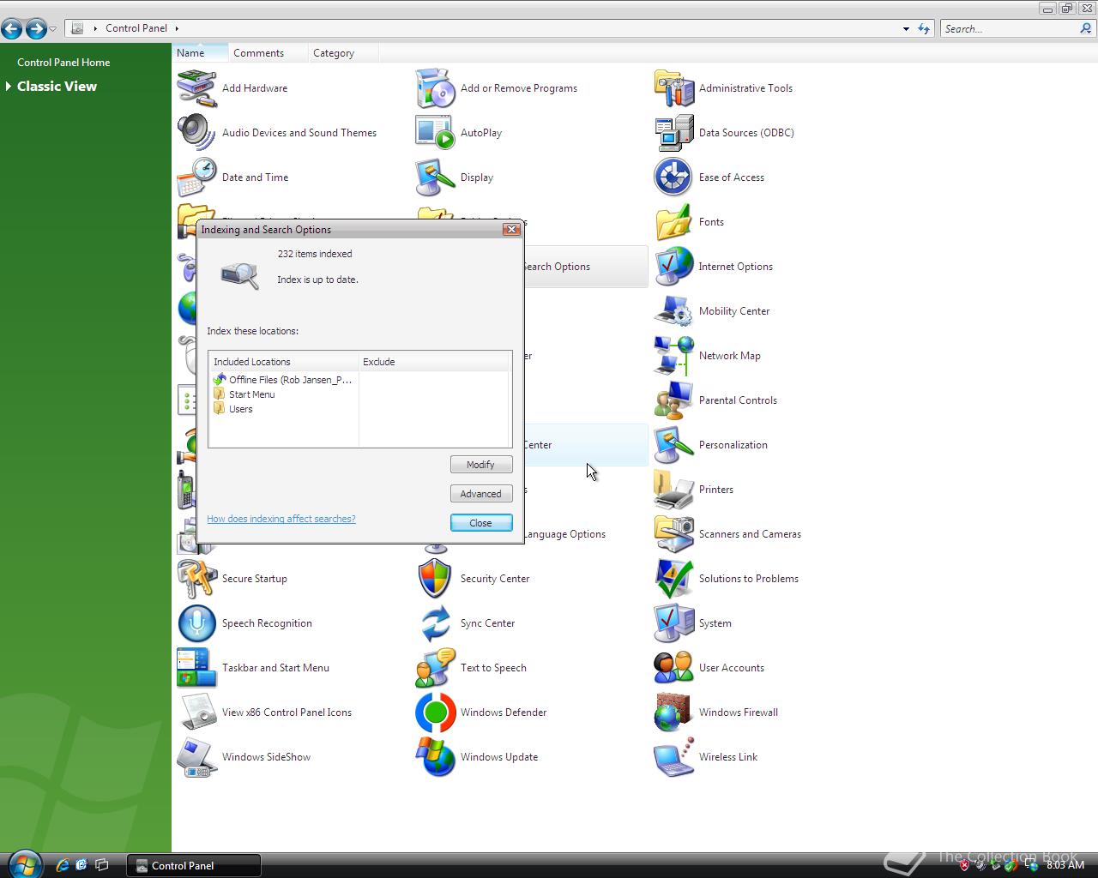Select Start Menu in Included Locations
1098x878 pixels.
pos(244,394)
